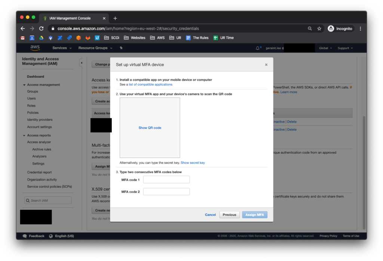Open Identity providers in the sidebar
Image resolution: width=383 pixels, height=261 pixels.
coord(40,120)
